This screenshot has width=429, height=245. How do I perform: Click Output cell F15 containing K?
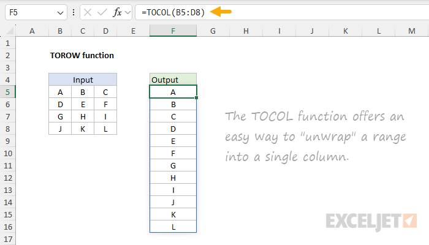173,214
